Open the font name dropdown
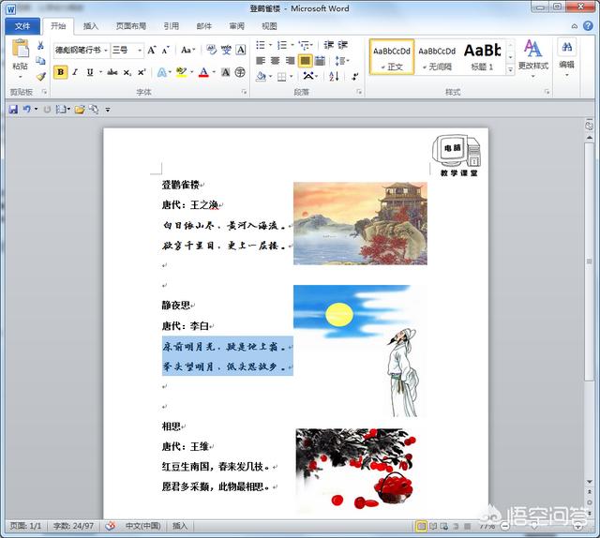Screen dimensions: 600x538 click(106, 50)
